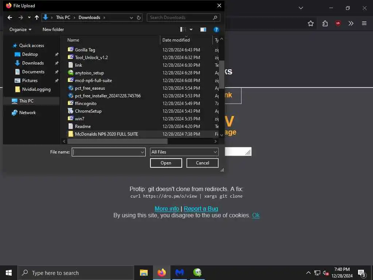Select the Readme text file
This screenshot has height=280, width=373.
pos(83,127)
